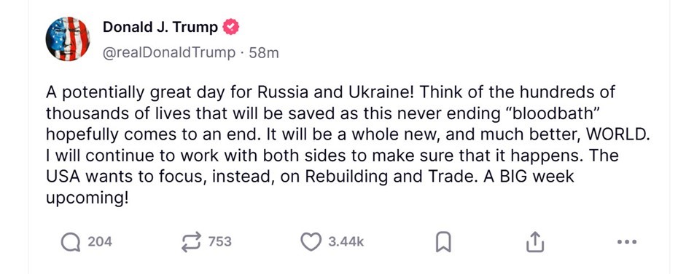
Task: Open the @realDonaldTrump handle link
Action: pos(169,53)
